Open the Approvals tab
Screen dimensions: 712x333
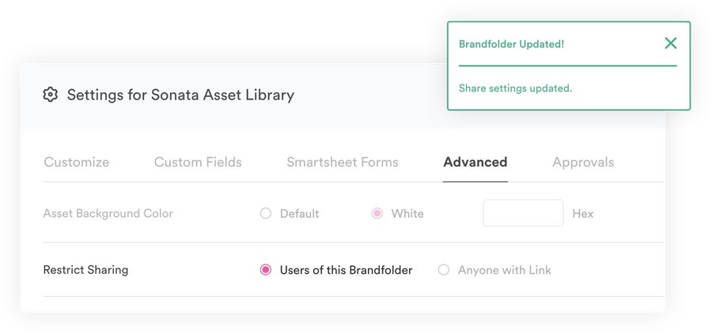(583, 163)
